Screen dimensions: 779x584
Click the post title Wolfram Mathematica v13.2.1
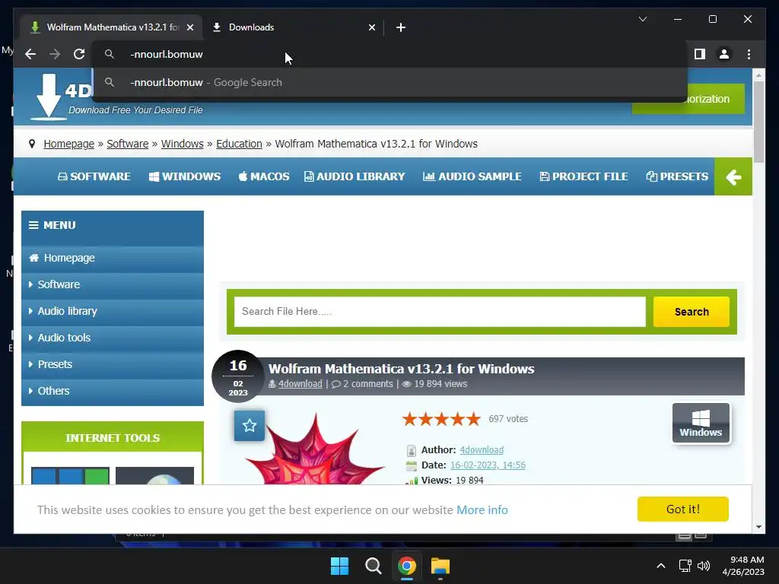(402, 369)
